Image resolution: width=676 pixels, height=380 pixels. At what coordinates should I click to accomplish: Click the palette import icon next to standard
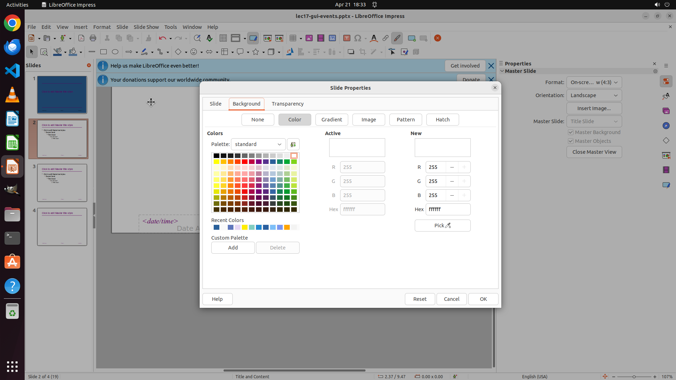click(x=293, y=144)
